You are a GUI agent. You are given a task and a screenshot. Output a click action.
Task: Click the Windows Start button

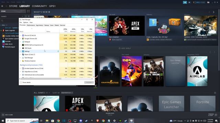pyautogui.click(x=3, y=121)
